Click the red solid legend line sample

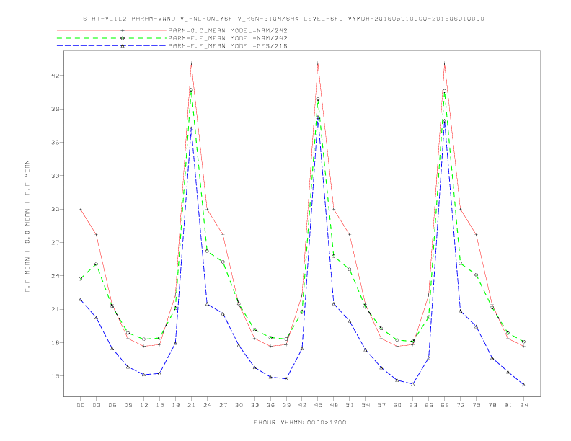112,30
